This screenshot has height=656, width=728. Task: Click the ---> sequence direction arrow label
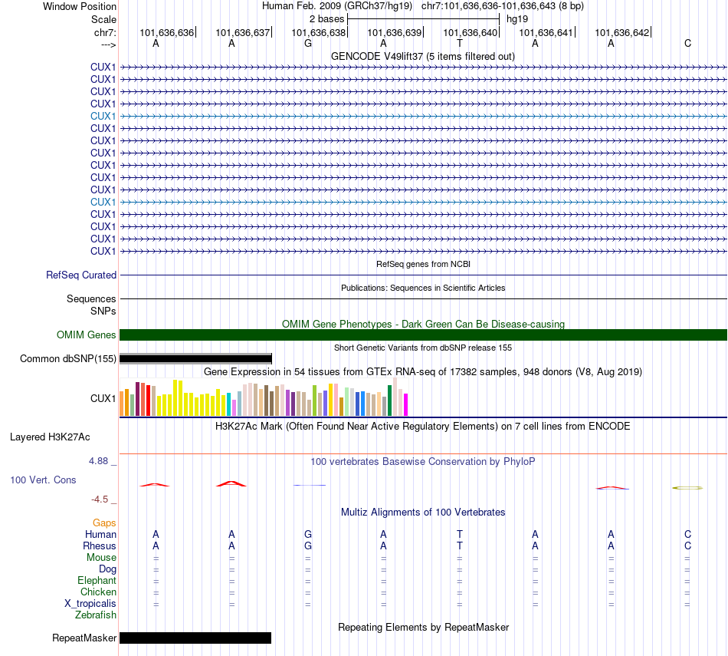pos(108,45)
